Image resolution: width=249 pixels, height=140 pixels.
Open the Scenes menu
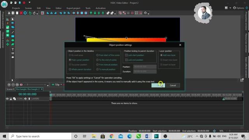click(x=28, y=8)
